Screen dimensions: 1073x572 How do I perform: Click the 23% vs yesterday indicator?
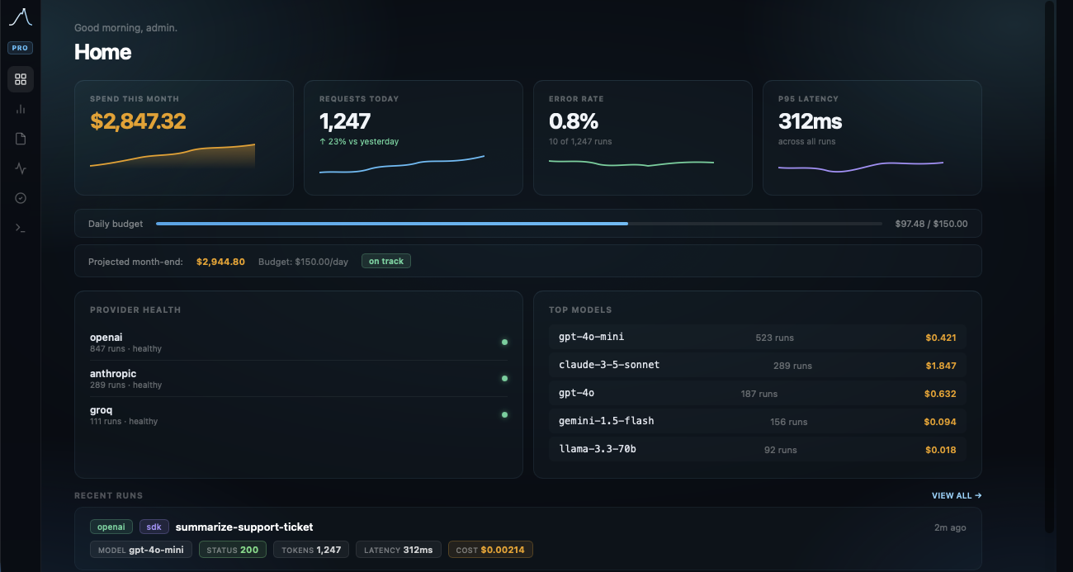359,142
